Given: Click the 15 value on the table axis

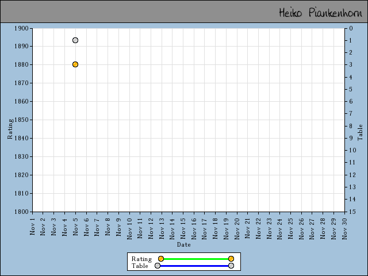Looking at the screenshot, I should point(351,212).
